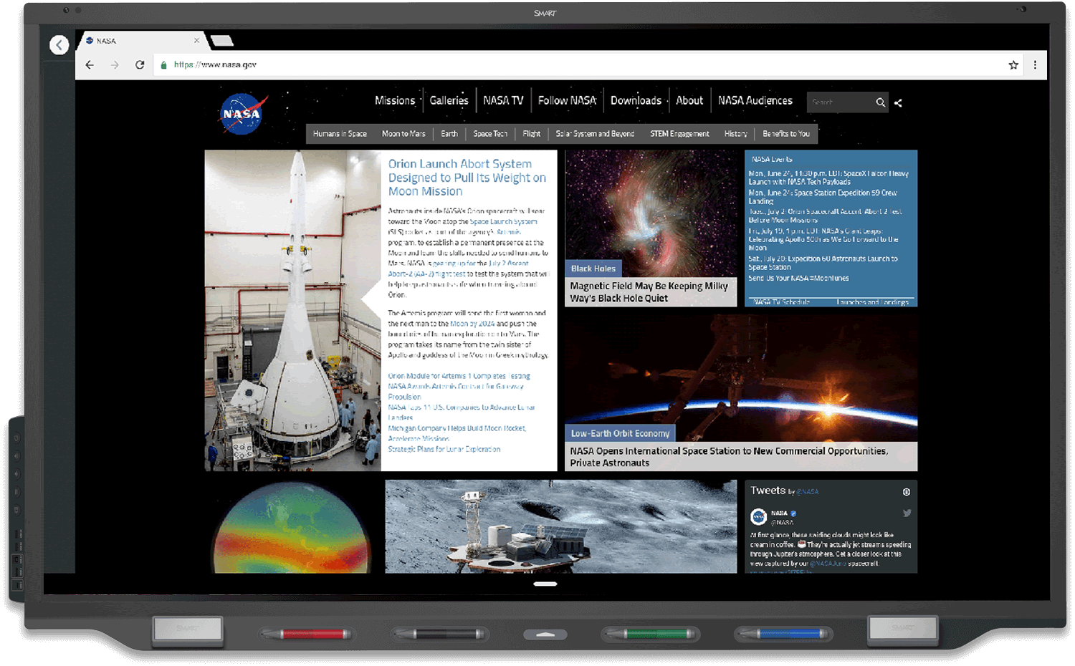Select the blue pen on the tray
1075x666 pixels.
point(784,634)
